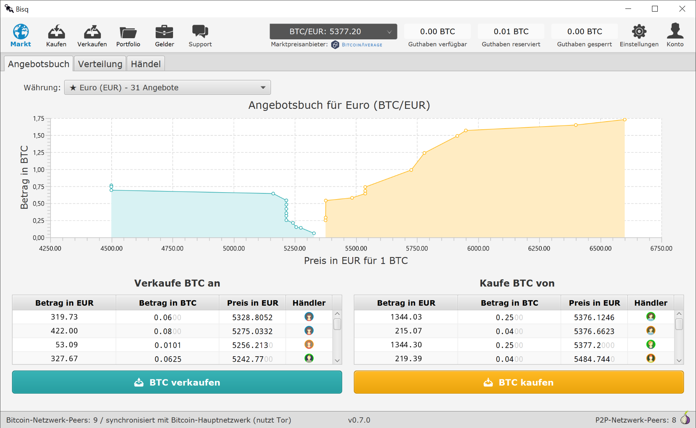Viewport: 696px width, 428px height.
Task: Select the 422.00 EUR sell offer amount
Action: [64, 331]
